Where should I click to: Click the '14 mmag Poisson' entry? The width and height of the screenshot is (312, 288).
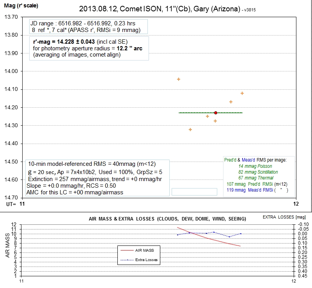click(x=255, y=166)
